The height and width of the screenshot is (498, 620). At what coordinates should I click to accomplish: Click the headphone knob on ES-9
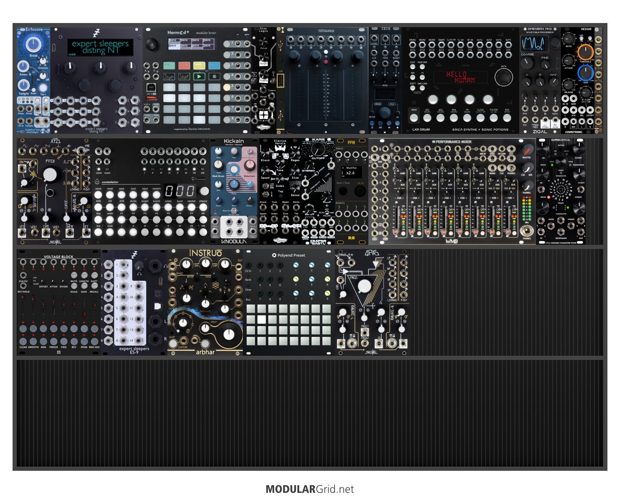click(x=140, y=265)
